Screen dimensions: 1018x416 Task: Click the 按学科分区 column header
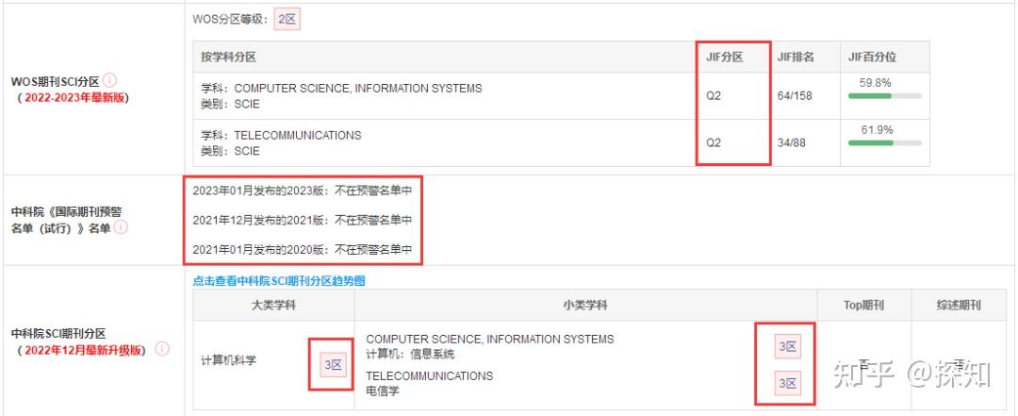[x=229, y=58]
